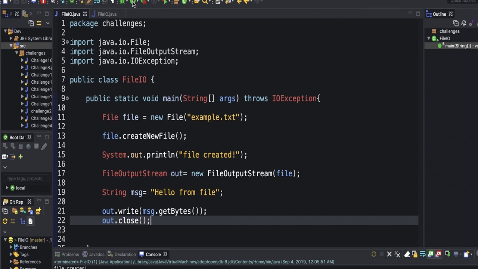
Task: Click the Debug bug icon in top toolbar
Action: 122,2
